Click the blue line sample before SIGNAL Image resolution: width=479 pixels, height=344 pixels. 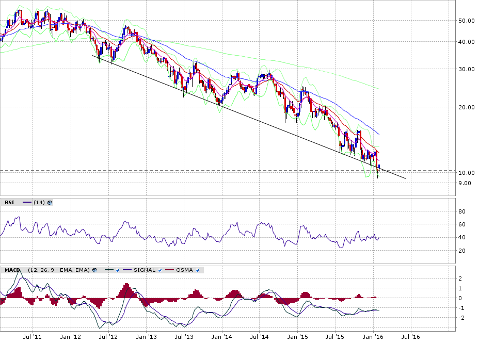(x=127, y=270)
